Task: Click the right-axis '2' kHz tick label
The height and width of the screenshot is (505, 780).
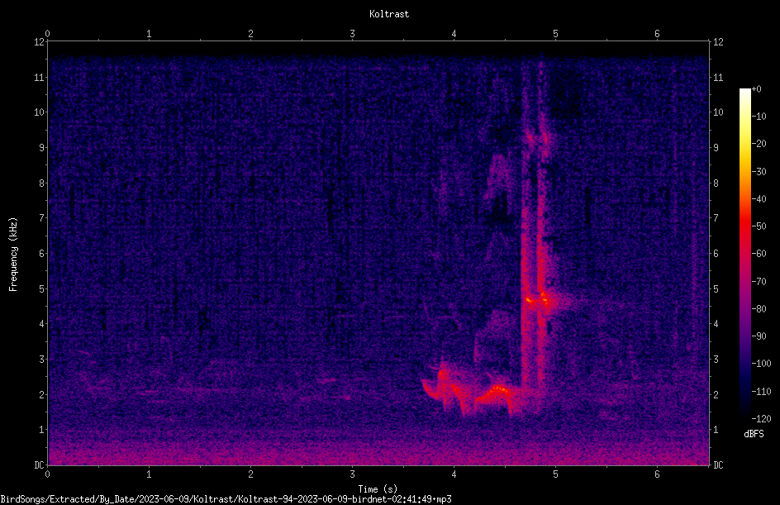Action: click(x=716, y=394)
